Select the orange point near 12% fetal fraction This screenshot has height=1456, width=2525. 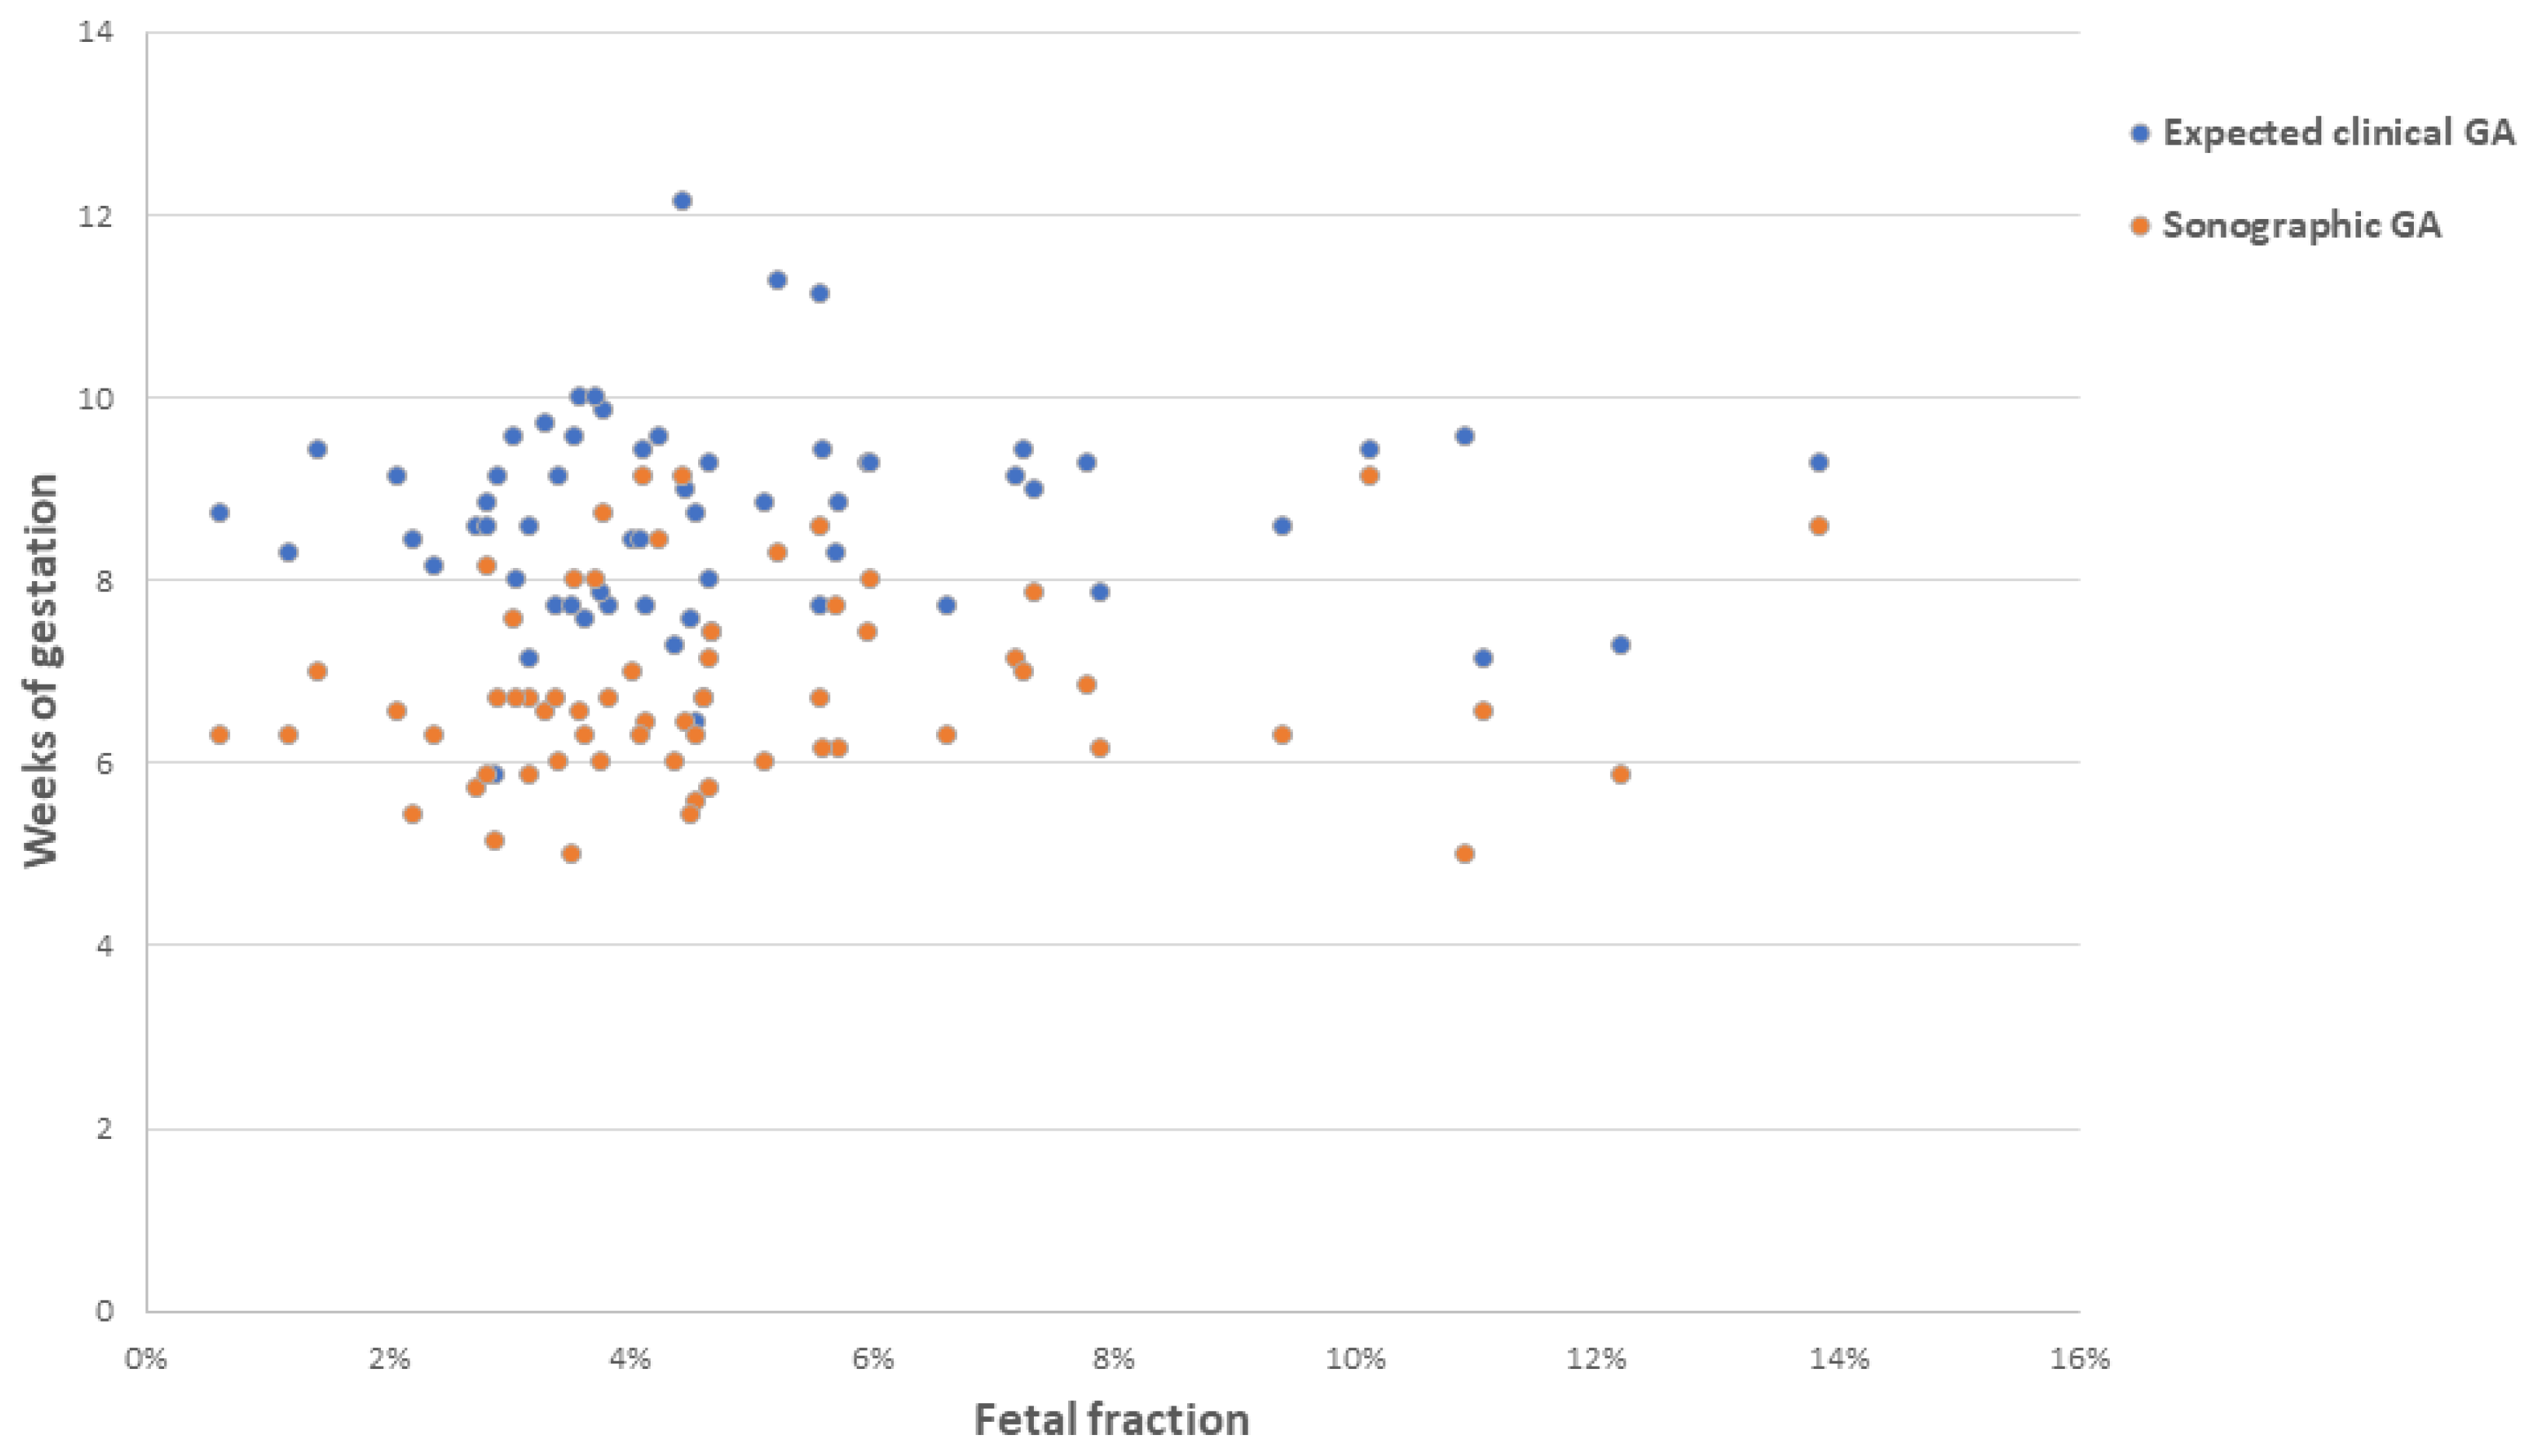click(1621, 775)
